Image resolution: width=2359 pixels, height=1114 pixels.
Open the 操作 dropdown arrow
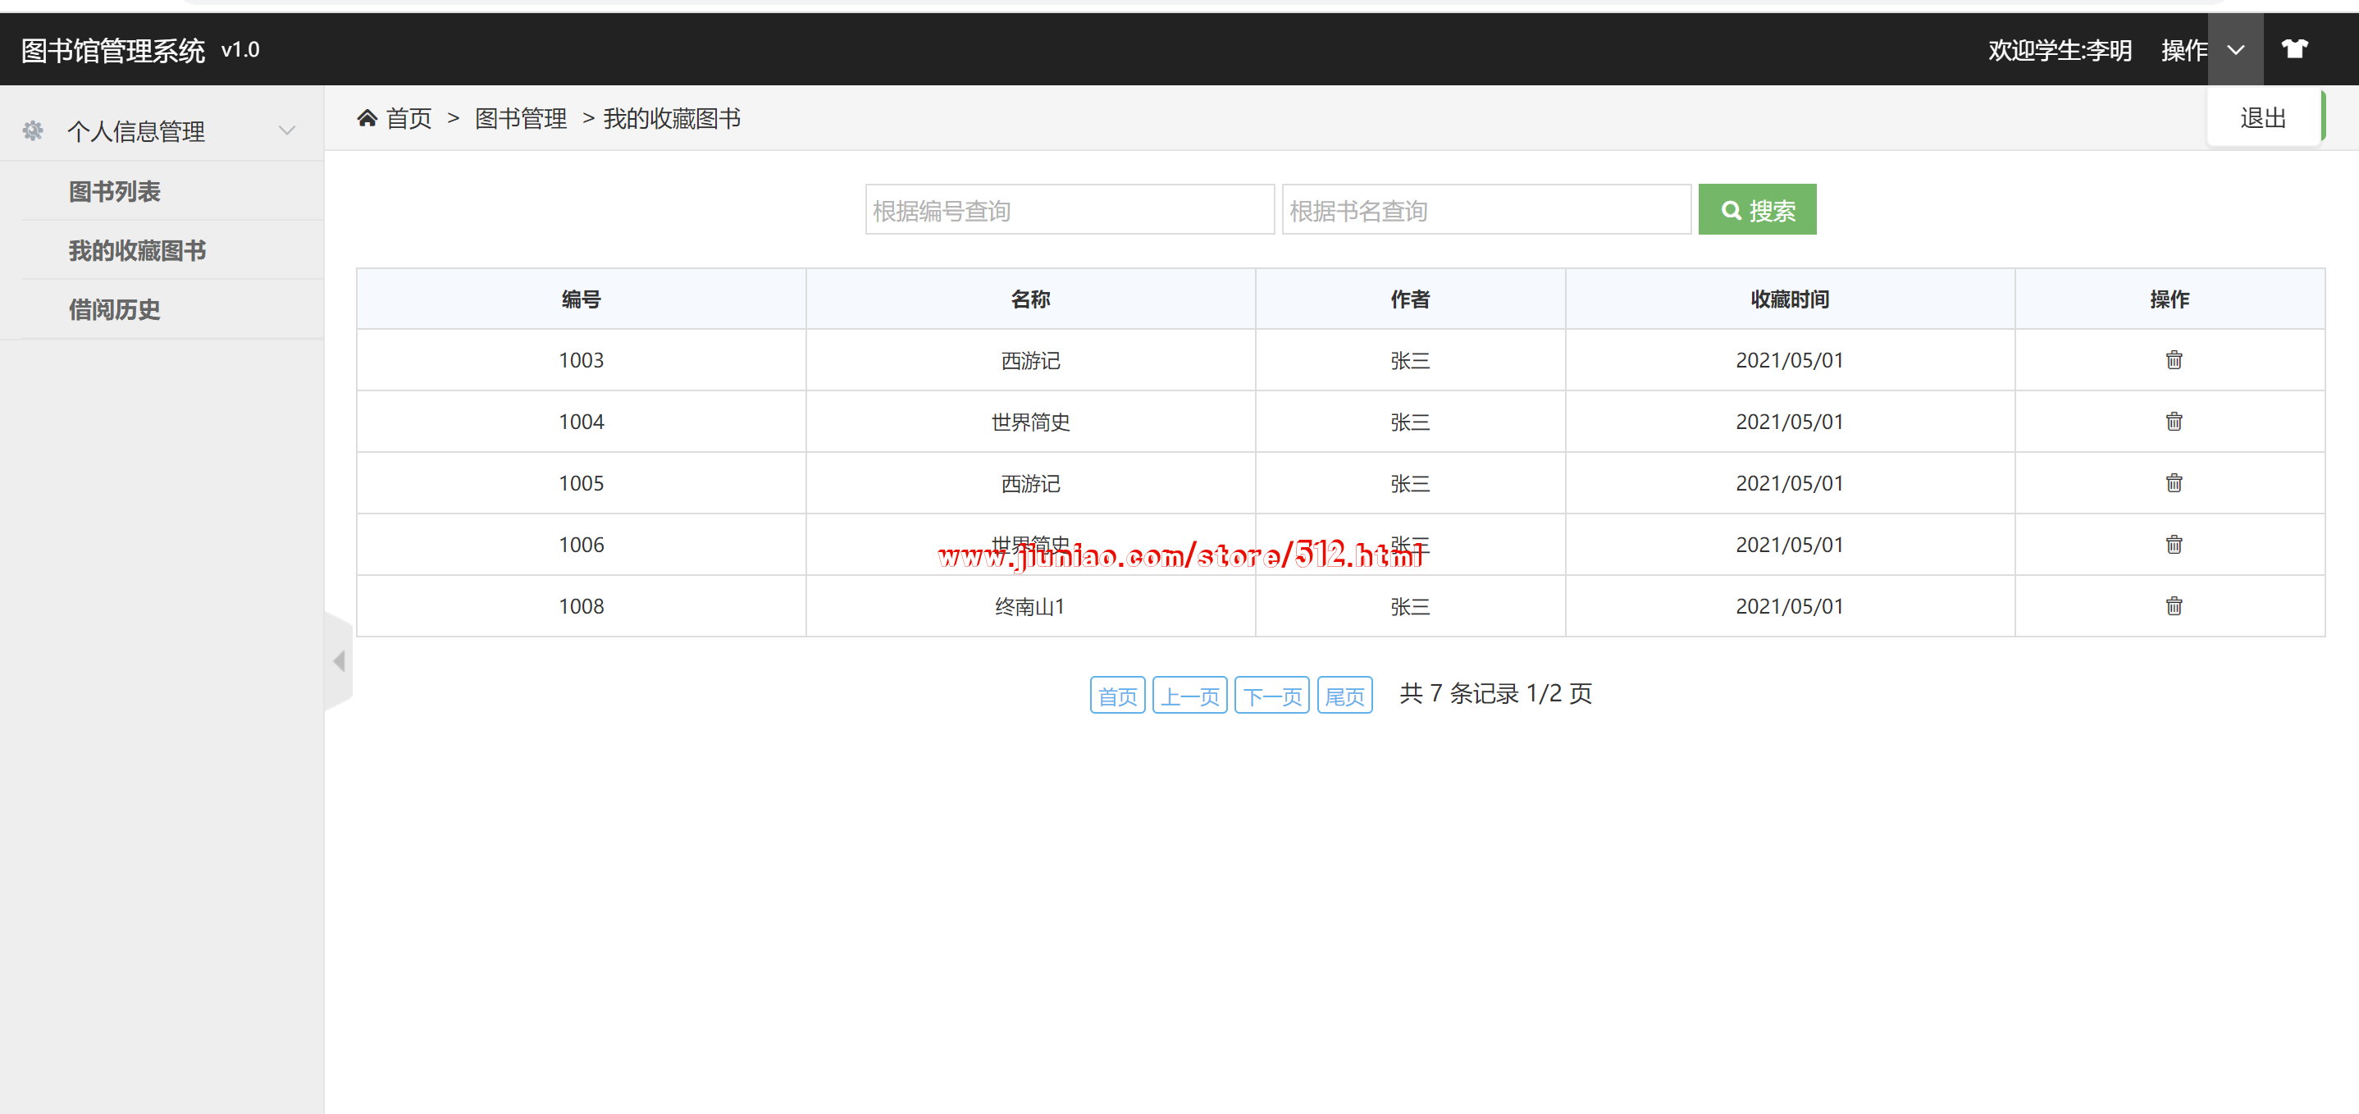(2235, 50)
